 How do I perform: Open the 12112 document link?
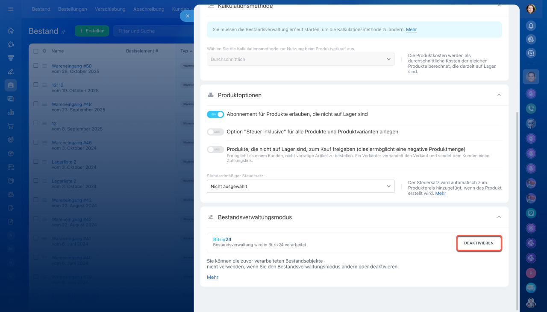pos(57,85)
